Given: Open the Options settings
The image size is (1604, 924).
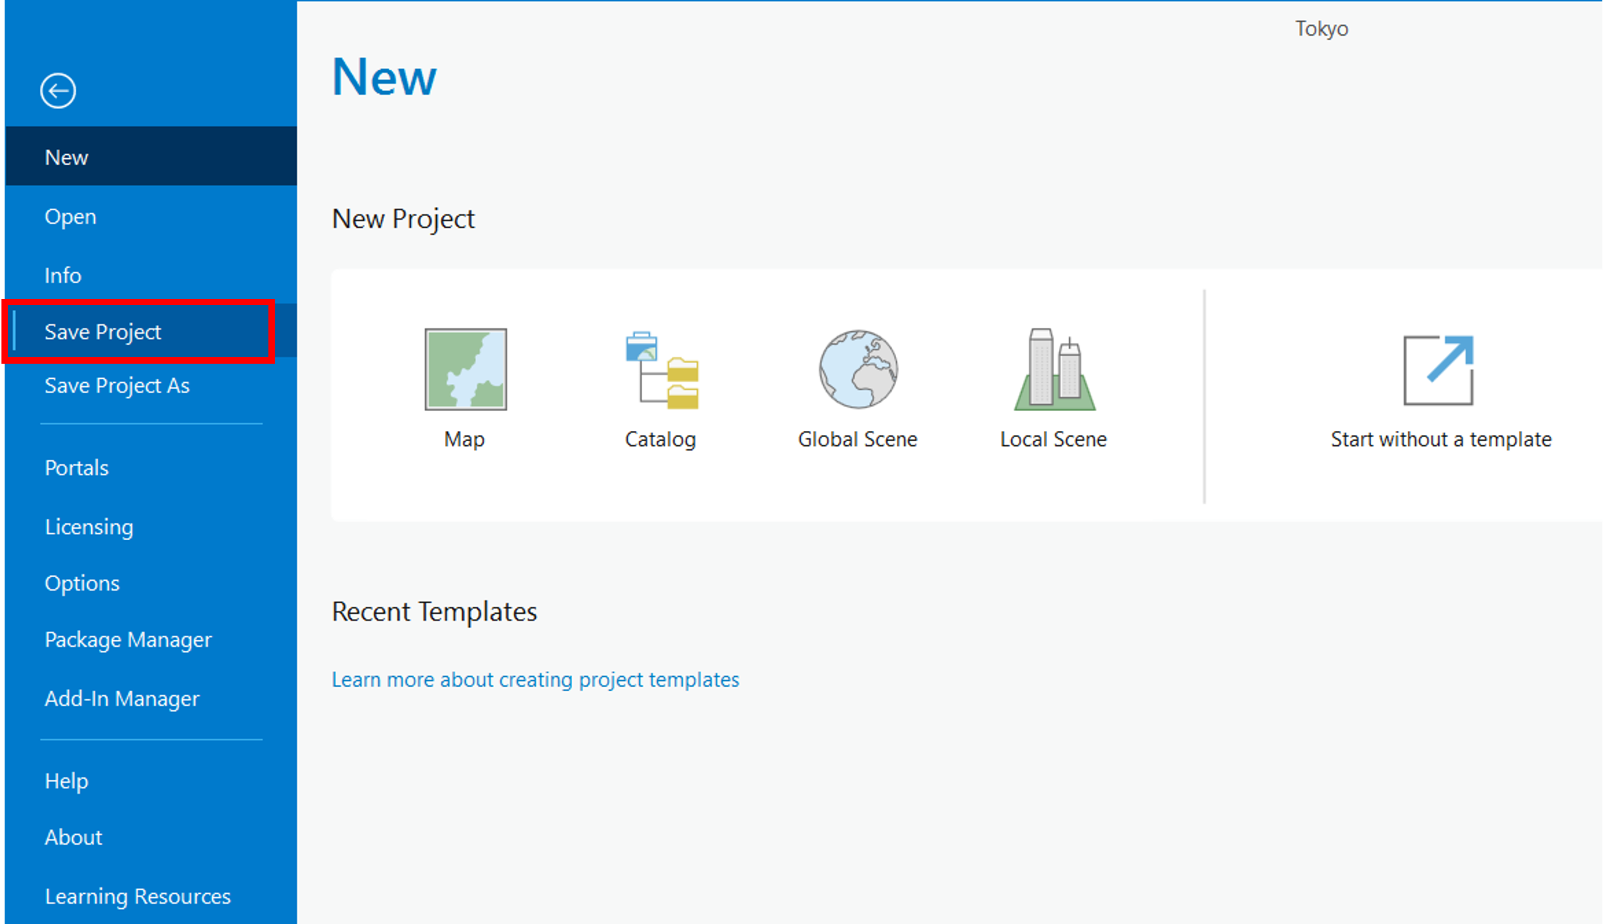Looking at the screenshot, I should (151, 583).
